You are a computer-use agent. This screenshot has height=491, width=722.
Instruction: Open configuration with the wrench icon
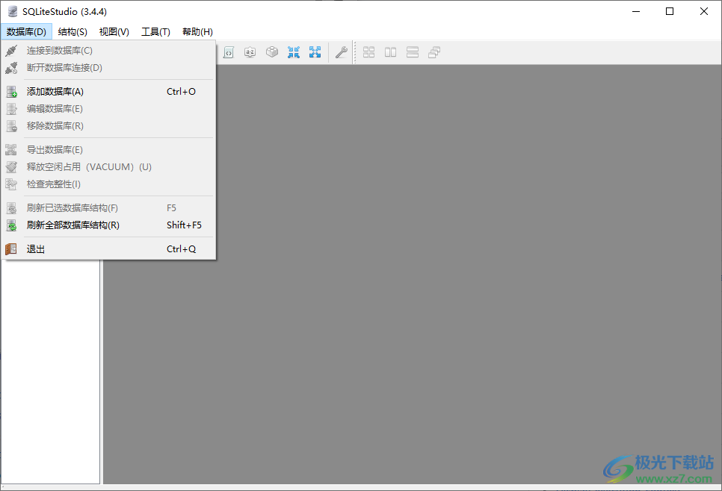(341, 51)
